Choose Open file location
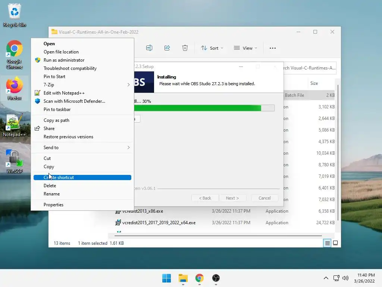Screen dimensions: 382x287 (82, 52)
